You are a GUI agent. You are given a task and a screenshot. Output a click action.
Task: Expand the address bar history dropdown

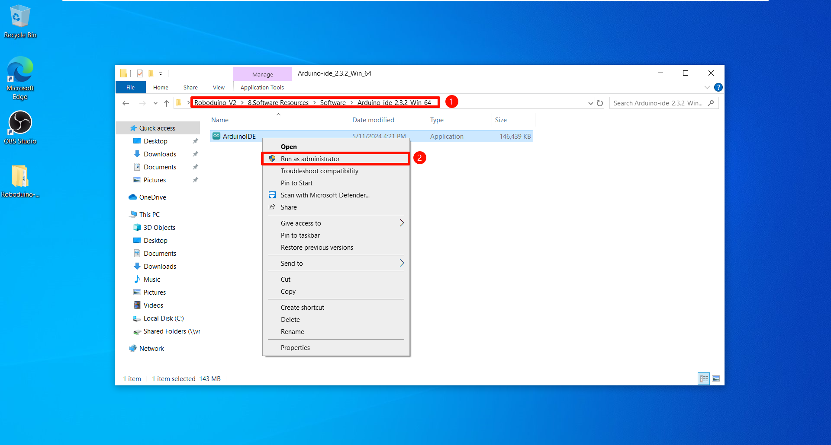click(x=590, y=103)
